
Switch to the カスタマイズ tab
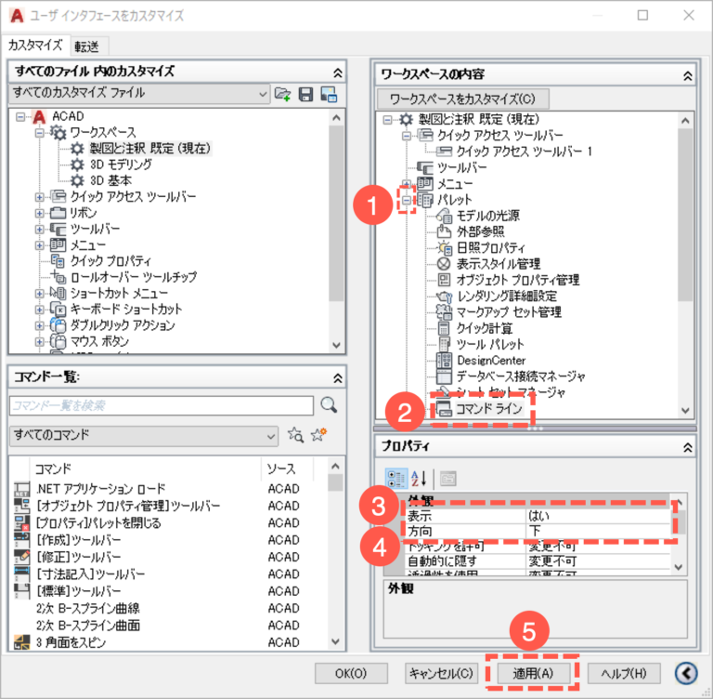pyautogui.click(x=35, y=46)
